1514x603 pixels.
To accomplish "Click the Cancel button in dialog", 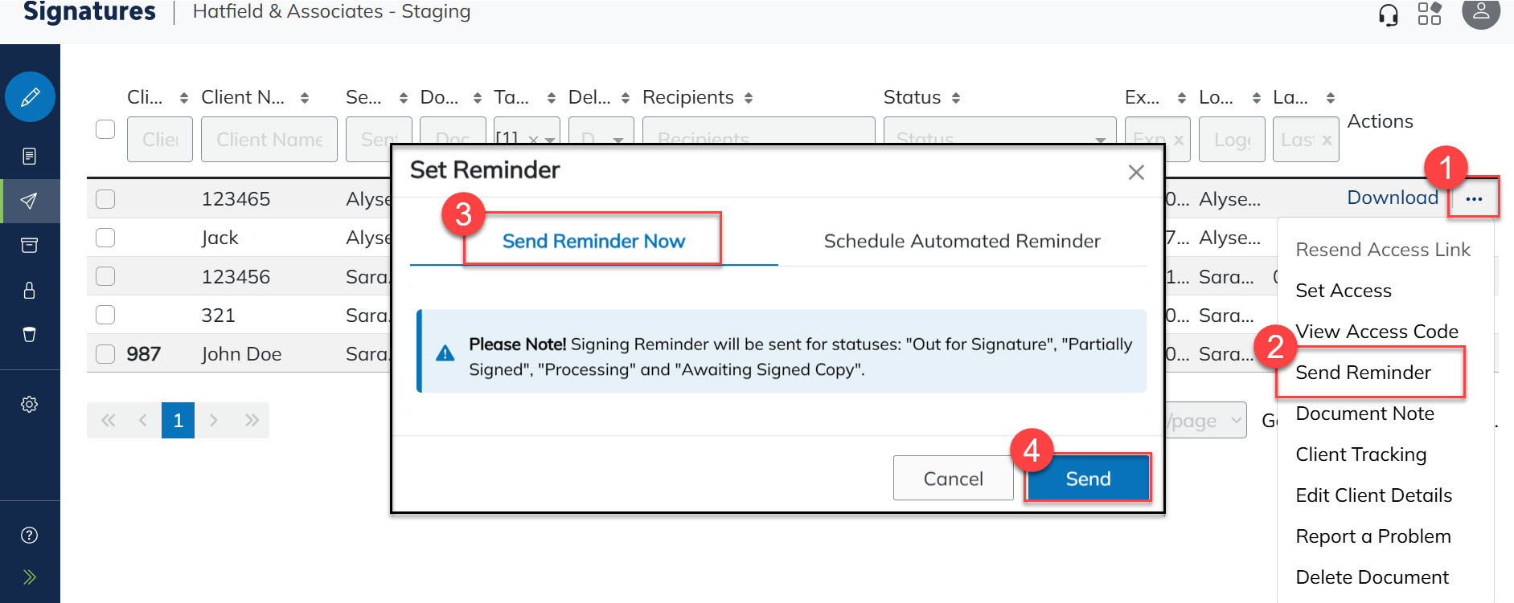I will [953, 479].
